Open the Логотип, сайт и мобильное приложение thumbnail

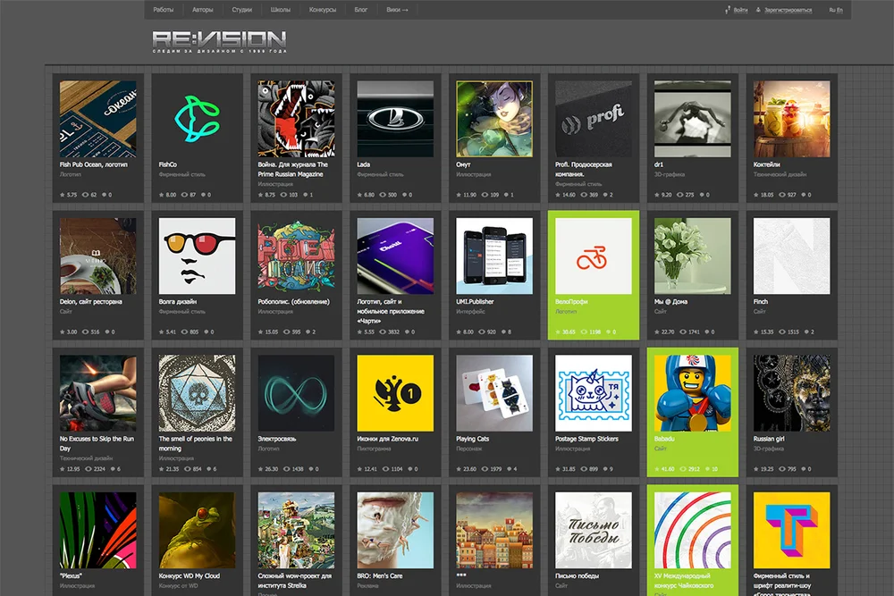[395, 256]
